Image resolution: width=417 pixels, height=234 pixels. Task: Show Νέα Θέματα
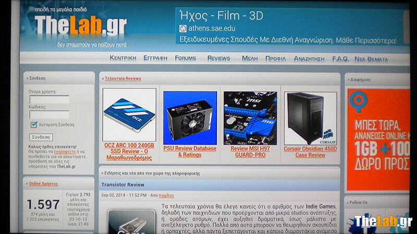[x=371, y=59]
